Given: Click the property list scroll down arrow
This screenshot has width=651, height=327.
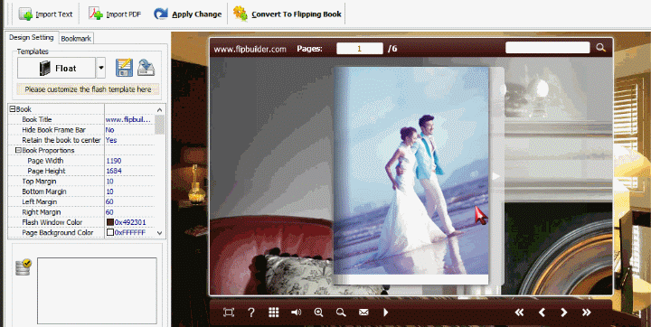Looking at the screenshot, I should click(160, 233).
